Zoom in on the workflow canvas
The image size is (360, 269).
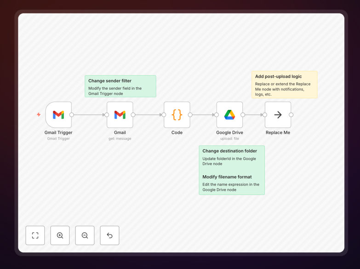point(60,235)
